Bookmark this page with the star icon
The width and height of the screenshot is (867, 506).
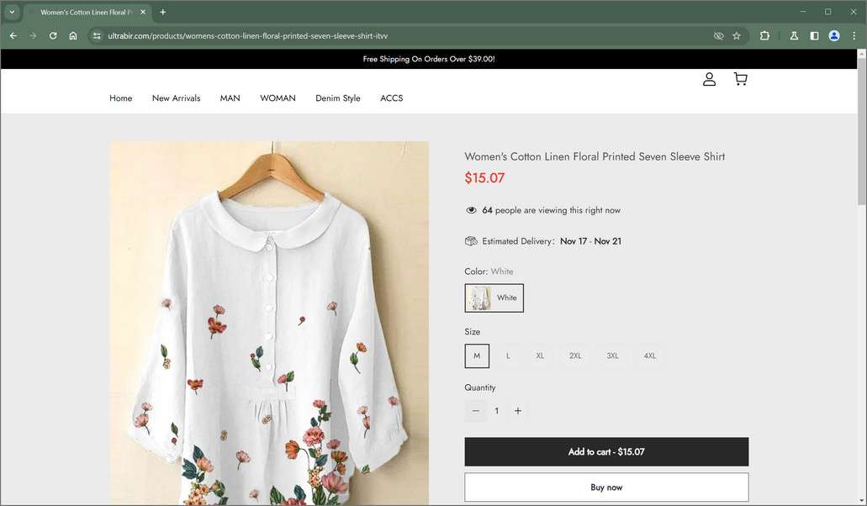click(737, 36)
